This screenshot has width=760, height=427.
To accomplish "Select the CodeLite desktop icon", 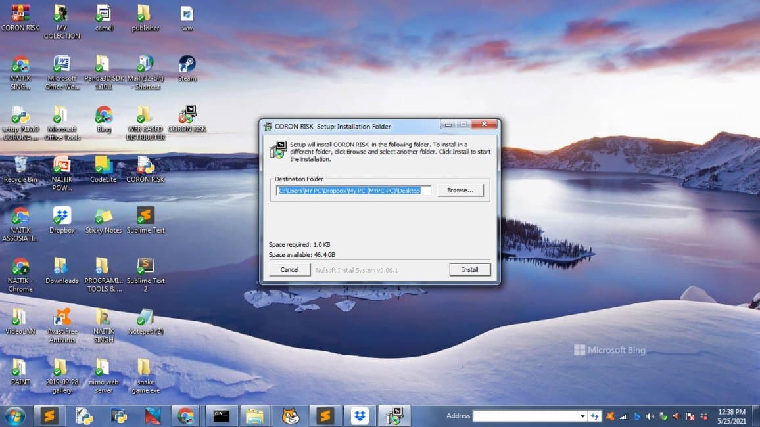I will point(103,169).
